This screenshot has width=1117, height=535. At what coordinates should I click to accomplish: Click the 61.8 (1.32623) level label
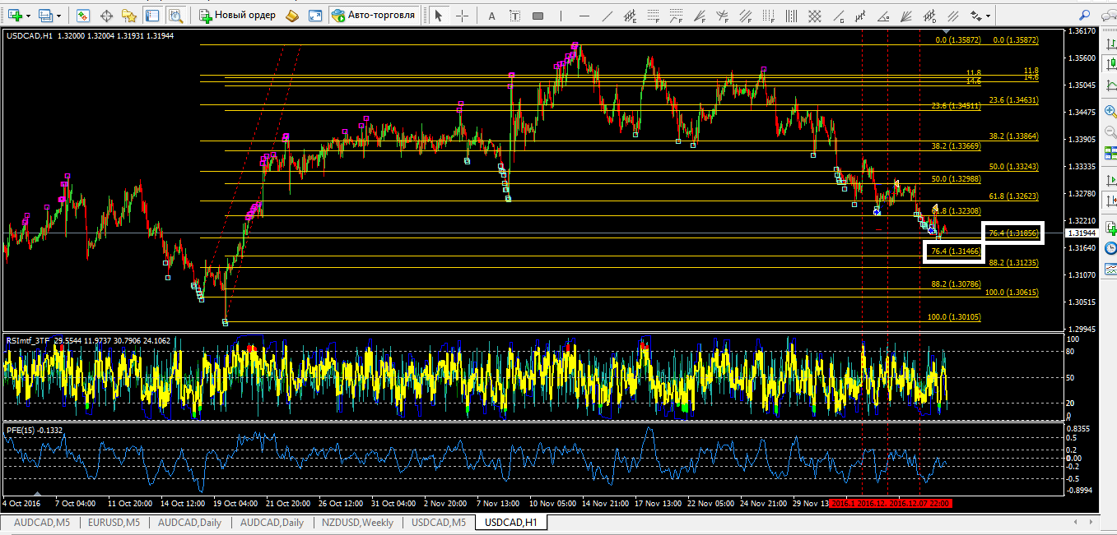pos(1013,196)
